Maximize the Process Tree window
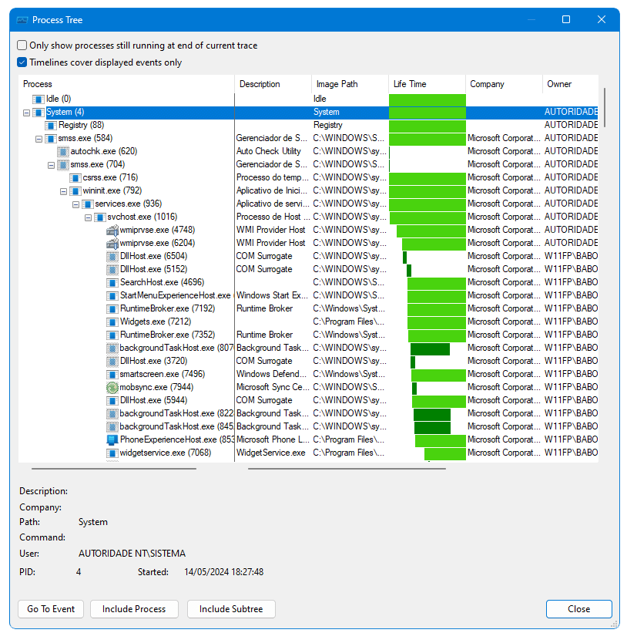This screenshot has width=627, height=633. [x=566, y=19]
